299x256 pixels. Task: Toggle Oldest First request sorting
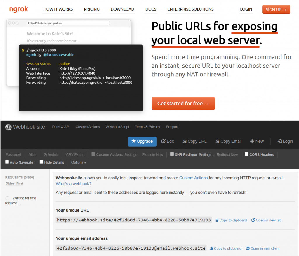click(15, 183)
